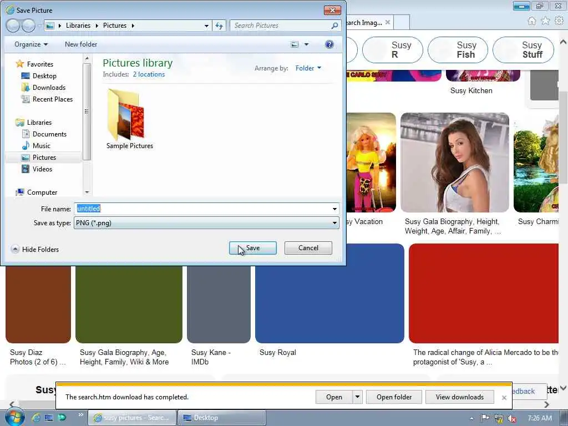
Task: Dismiss the download notification bar
Action: (504, 397)
